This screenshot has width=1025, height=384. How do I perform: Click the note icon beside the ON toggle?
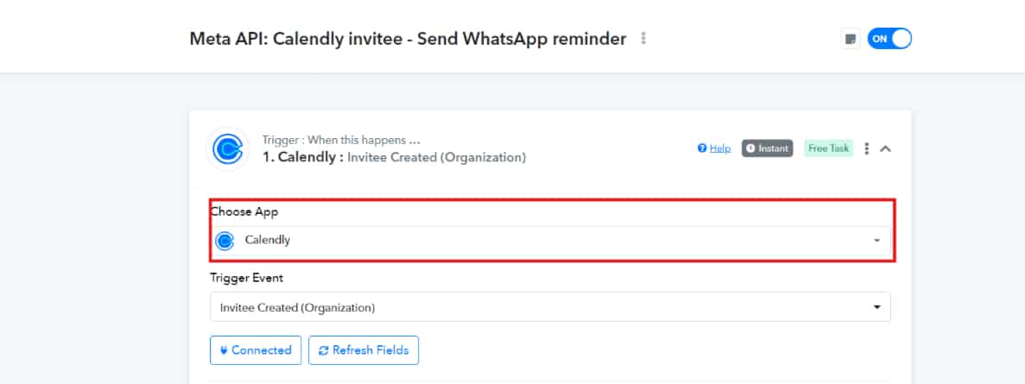(x=851, y=39)
